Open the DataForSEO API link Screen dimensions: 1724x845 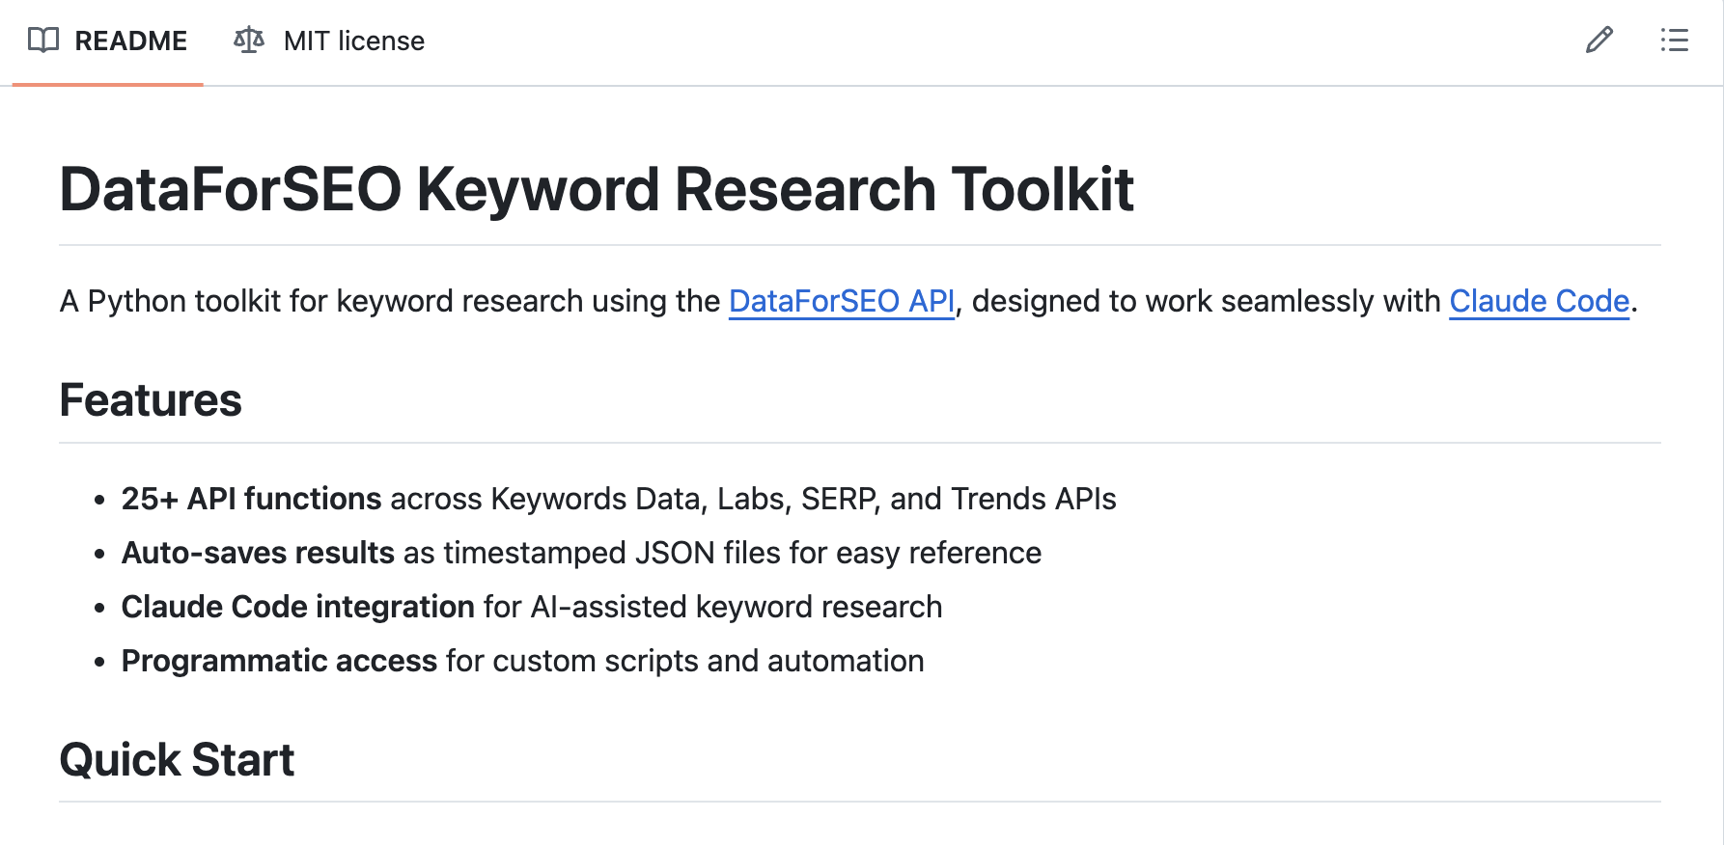pos(841,301)
